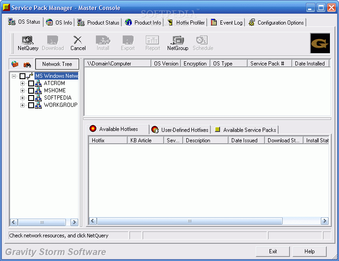The height and width of the screenshot is (261, 339).
Task: Expand the WORKGROUP tree node
Action: click(x=22, y=105)
